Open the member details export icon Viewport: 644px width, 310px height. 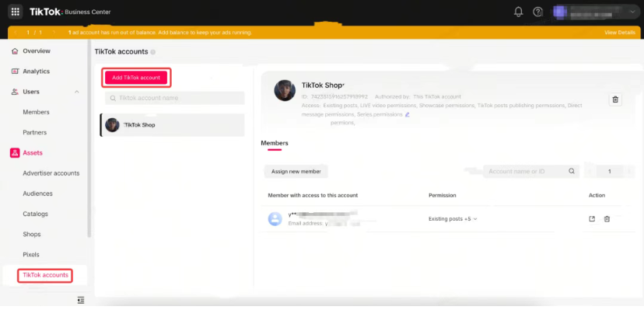[x=592, y=219]
